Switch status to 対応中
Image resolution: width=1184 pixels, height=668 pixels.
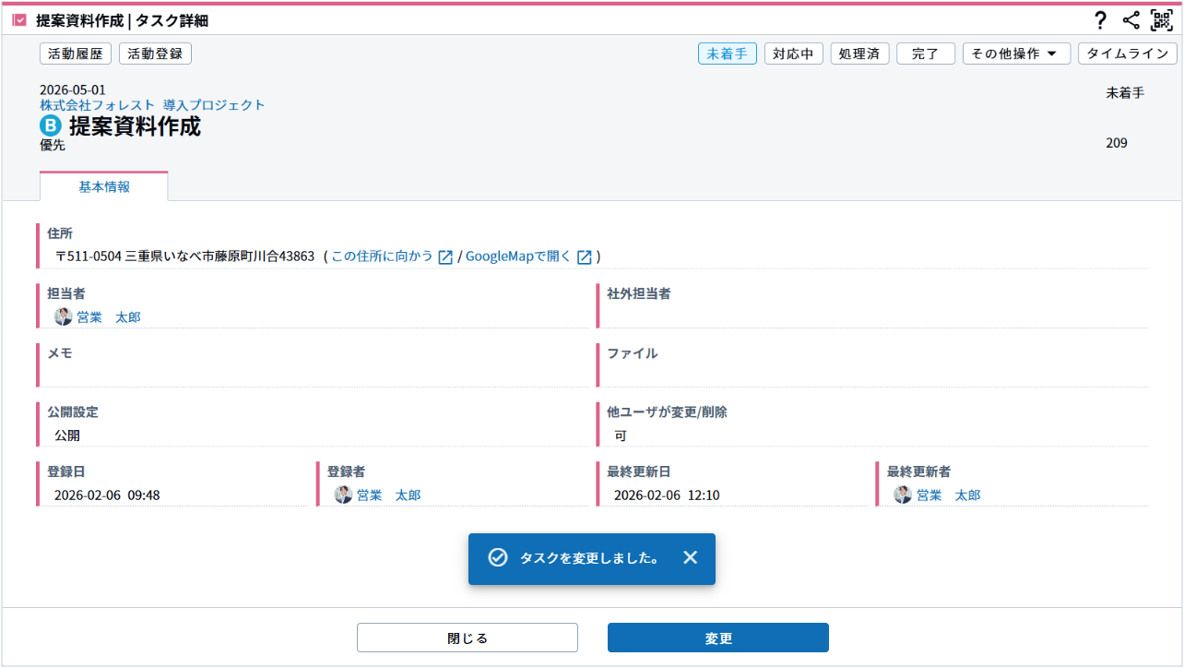(793, 54)
